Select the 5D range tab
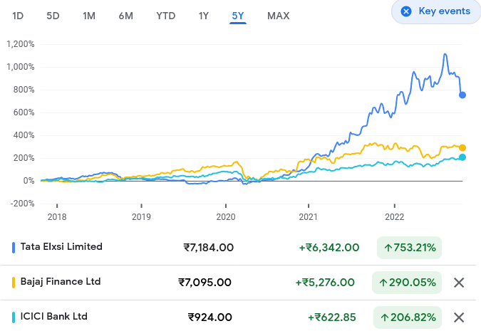This screenshot has width=481, height=331. pos(53,16)
